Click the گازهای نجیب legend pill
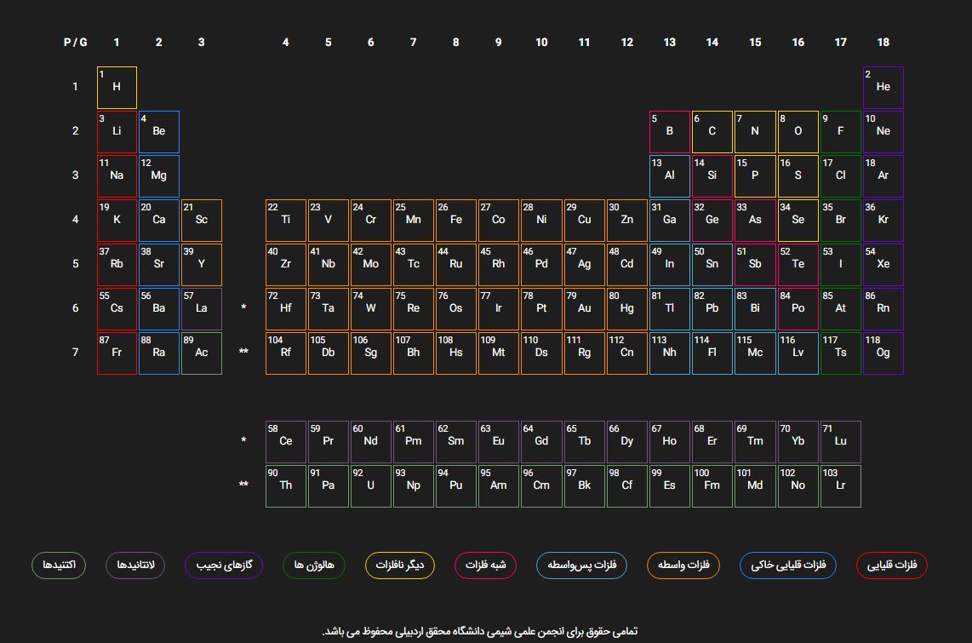Image resolution: width=972 pixels, height=643 pixels. point(224,565)
